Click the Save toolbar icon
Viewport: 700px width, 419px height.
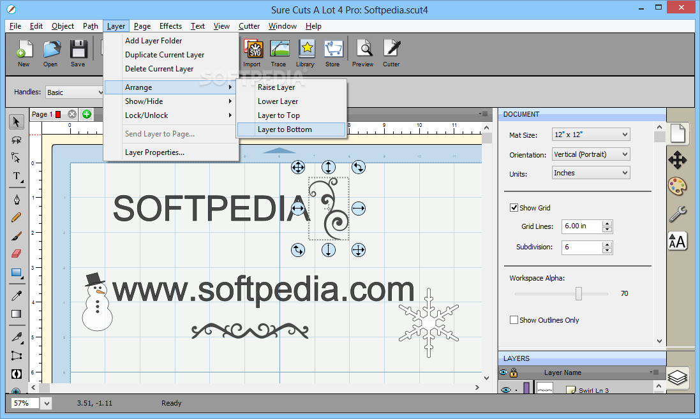click(x=78, y=53)
